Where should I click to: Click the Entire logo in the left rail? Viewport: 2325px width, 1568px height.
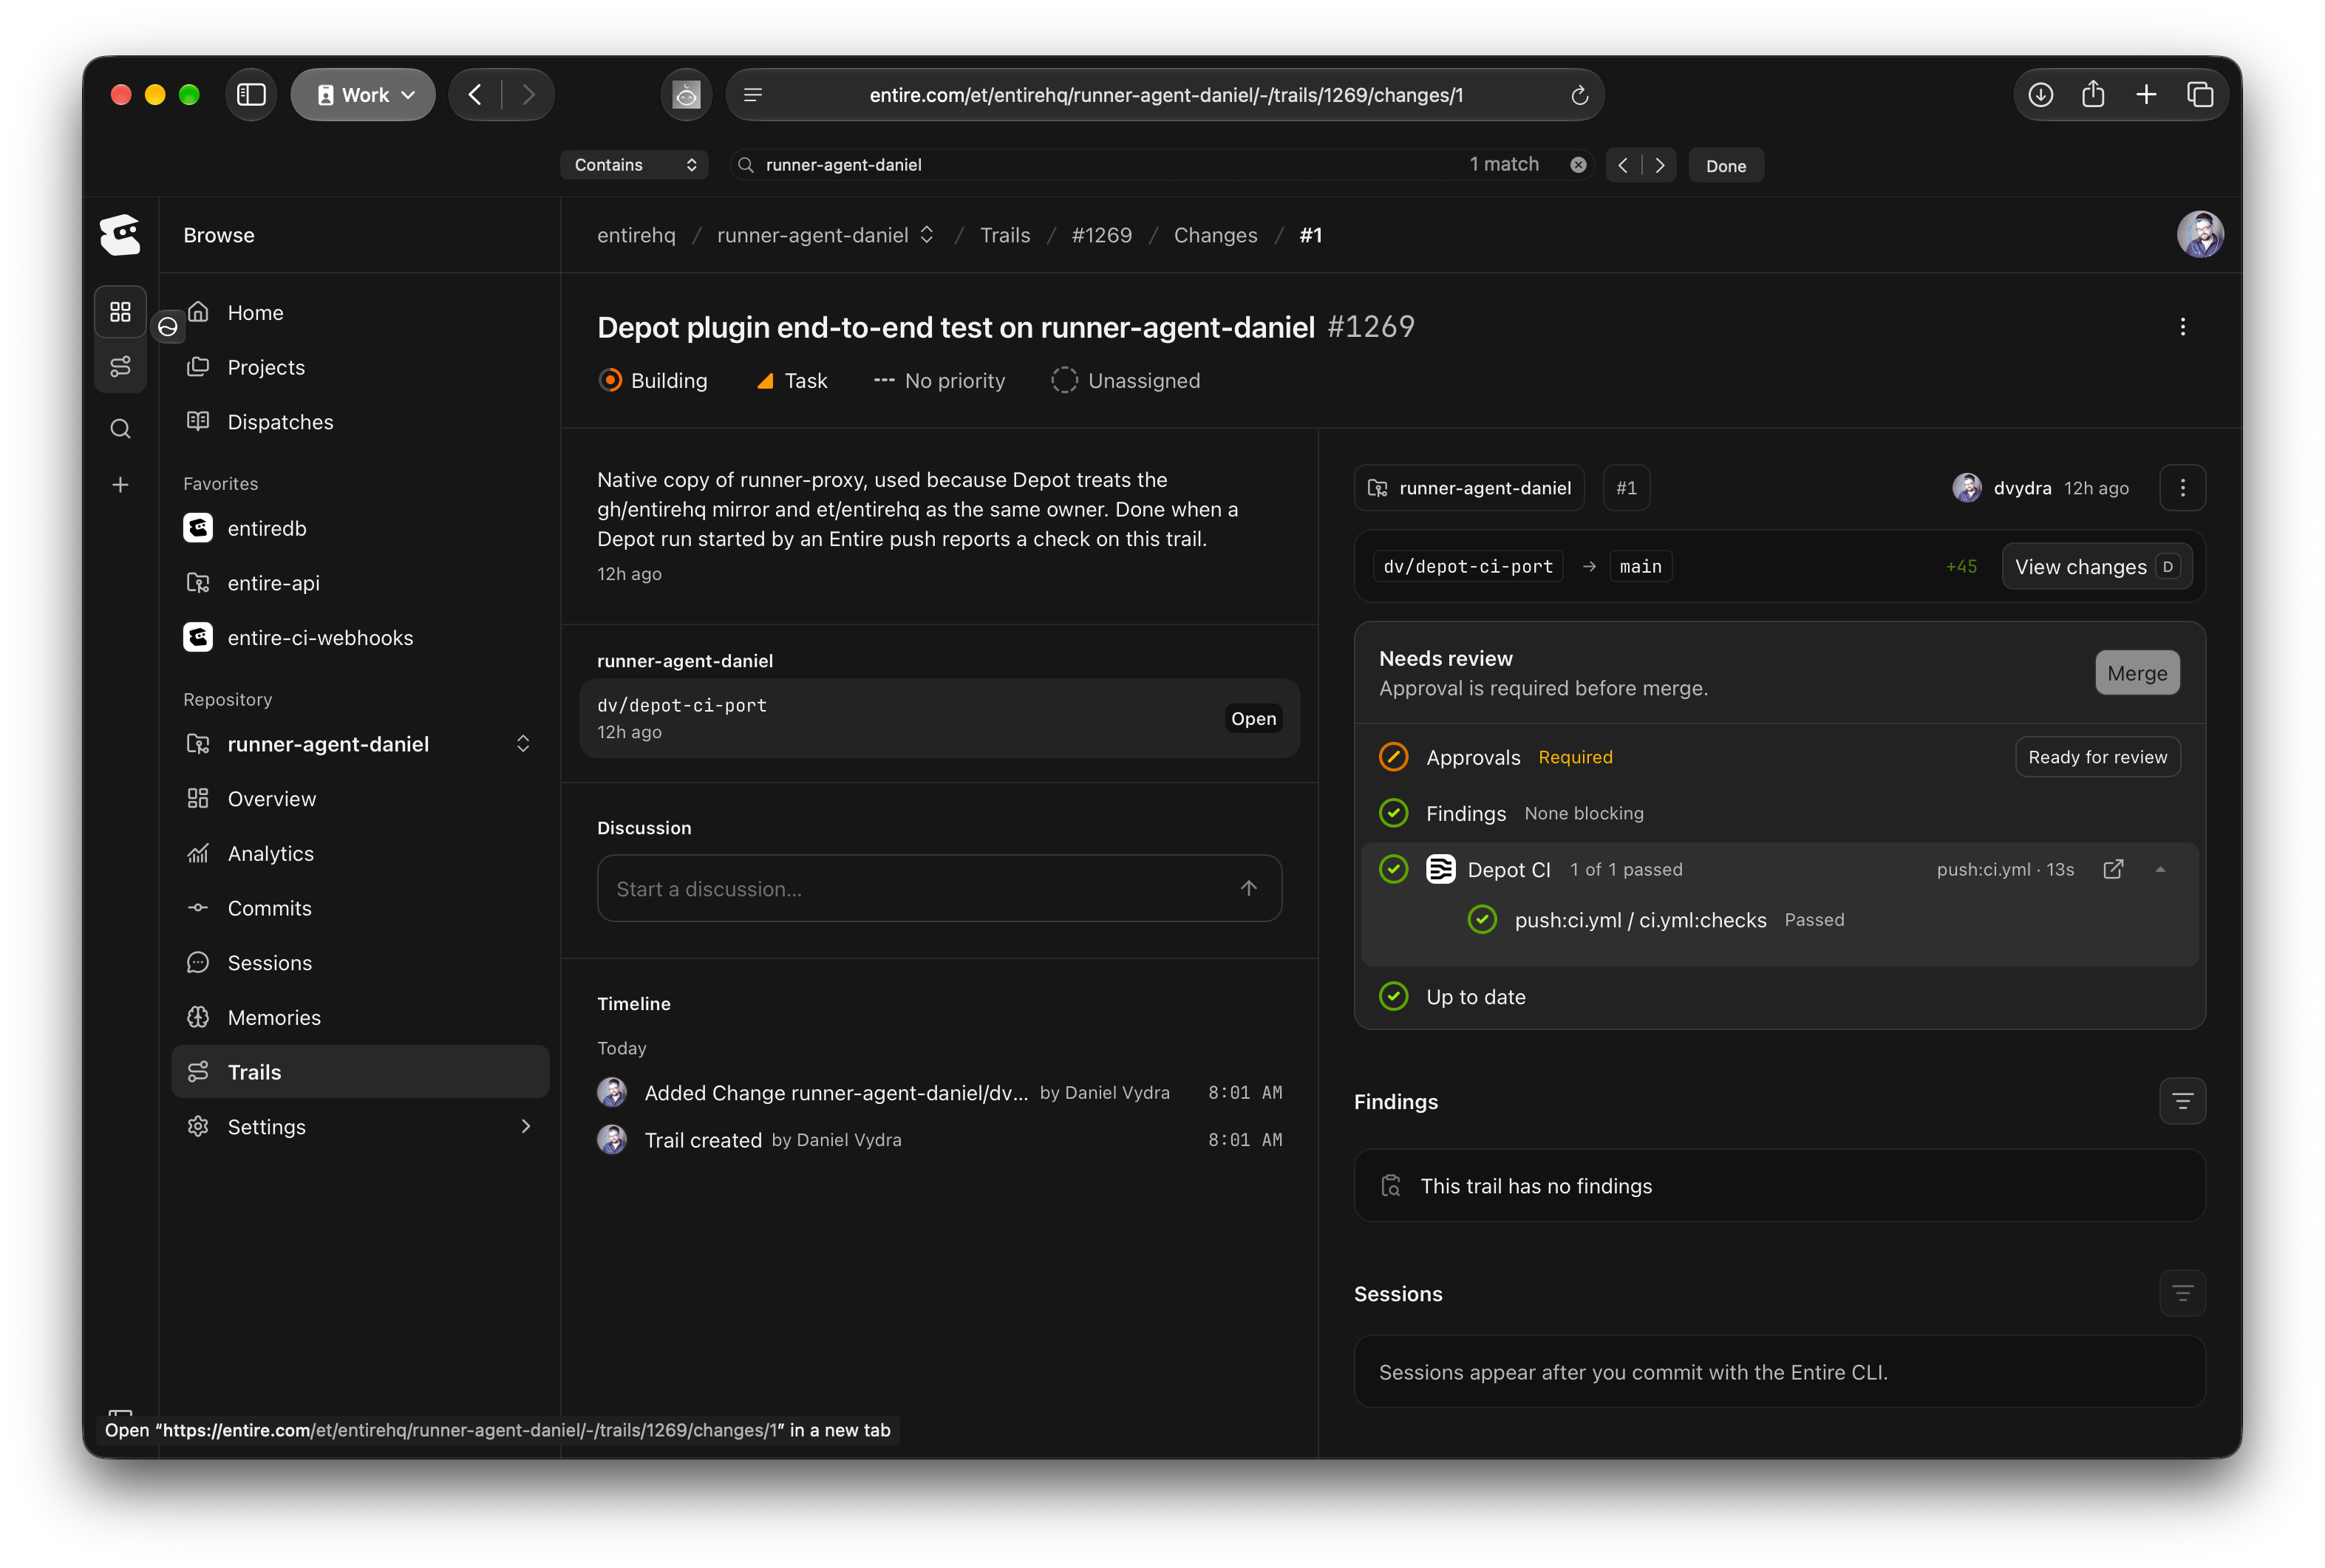pyautogui.click(x=120, y=235)
